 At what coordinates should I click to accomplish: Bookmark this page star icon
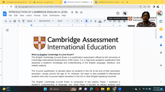(149, 7)
